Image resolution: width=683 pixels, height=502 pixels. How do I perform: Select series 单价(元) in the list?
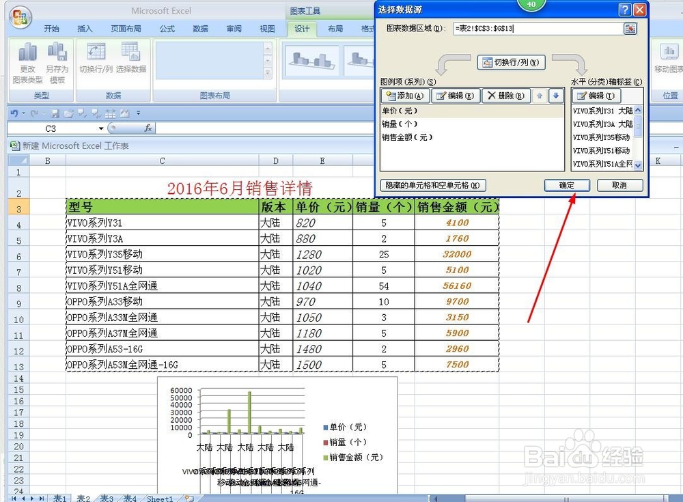click(472, 111)
